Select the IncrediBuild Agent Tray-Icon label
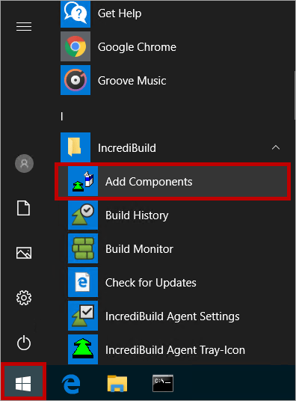Viewport: 296px width, 401px height. [x=175, y=350]
